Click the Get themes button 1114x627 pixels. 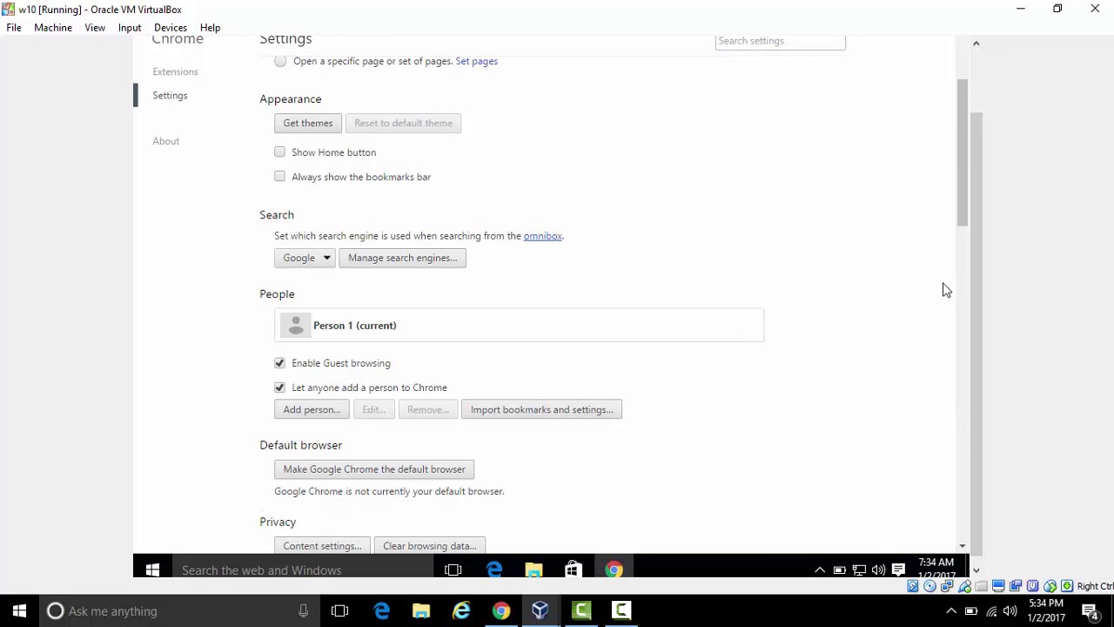[x=308, y=123]
